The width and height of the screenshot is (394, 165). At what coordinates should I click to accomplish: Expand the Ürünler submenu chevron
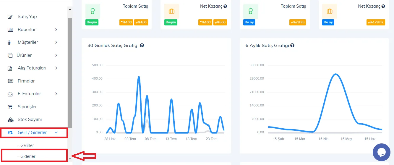point(56,55)
